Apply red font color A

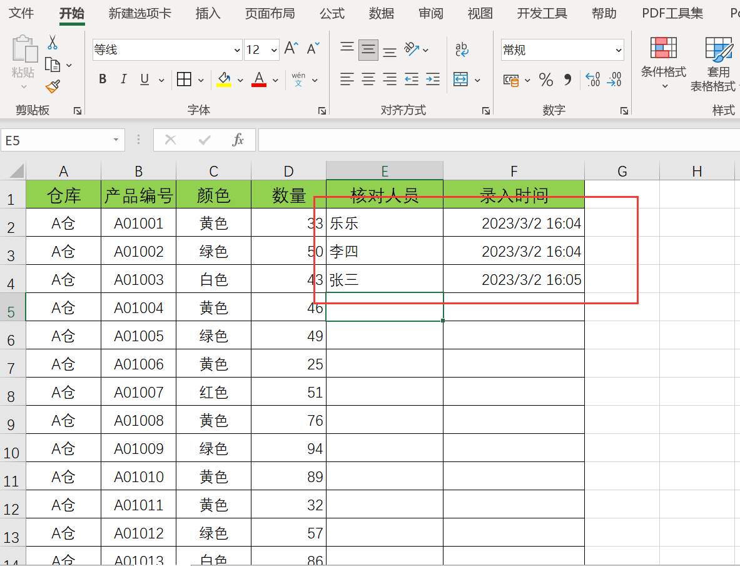click(258, 80)
